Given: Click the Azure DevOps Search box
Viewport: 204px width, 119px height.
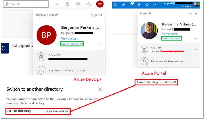Looking at the screenshot, I should click(26, 4).
